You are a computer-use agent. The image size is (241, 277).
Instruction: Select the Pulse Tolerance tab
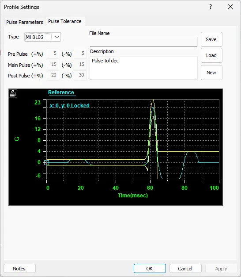click(65, 21)
